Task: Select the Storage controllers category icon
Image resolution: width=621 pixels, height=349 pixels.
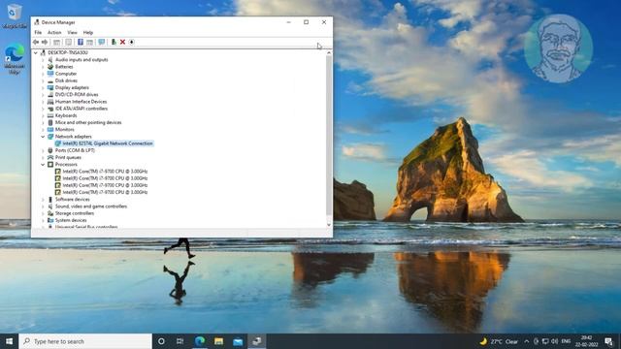Action: [50, 213]
